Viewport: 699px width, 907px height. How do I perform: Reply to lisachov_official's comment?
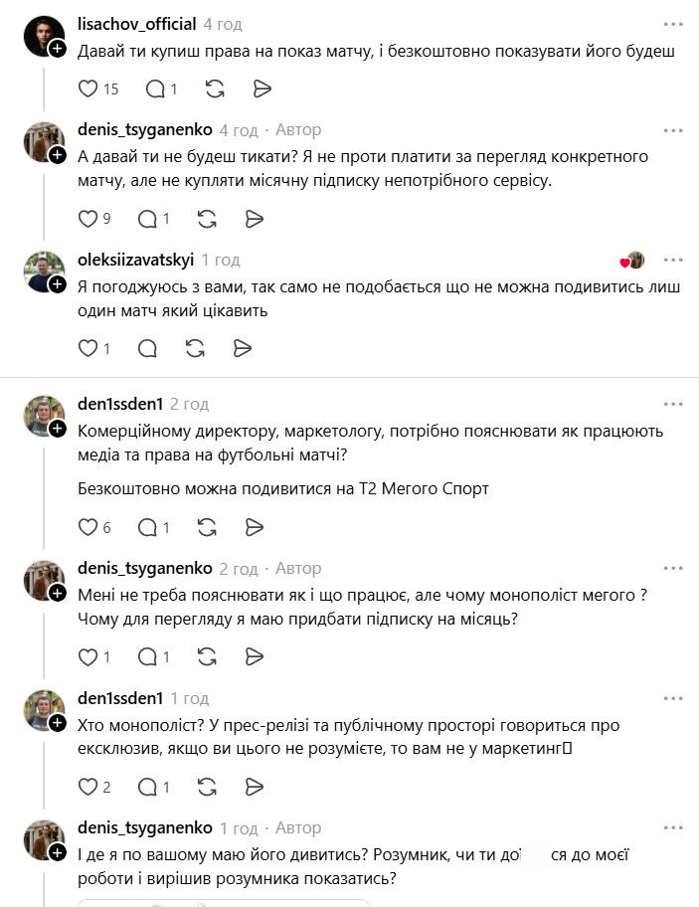[155, 89]
